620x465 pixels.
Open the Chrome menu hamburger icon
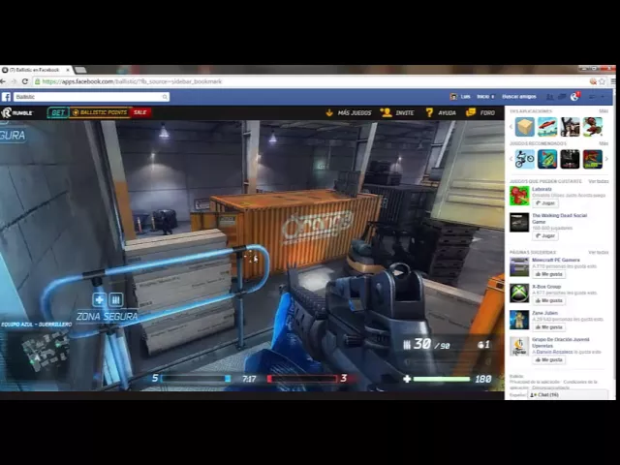[x=613, y=81]
